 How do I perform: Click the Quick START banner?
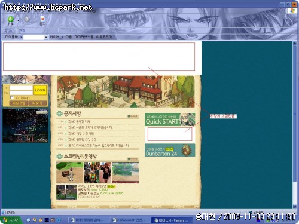pyautogui.click(x=170, y=119)
